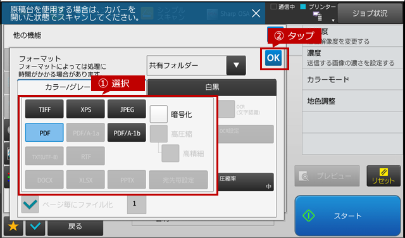
Task: Open the 地色調整 setting
Action: click(x=352, y=101)
